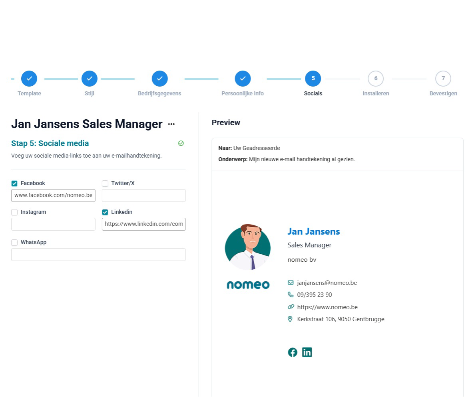Uncheck the Facebook checkbox

point(14,184)
